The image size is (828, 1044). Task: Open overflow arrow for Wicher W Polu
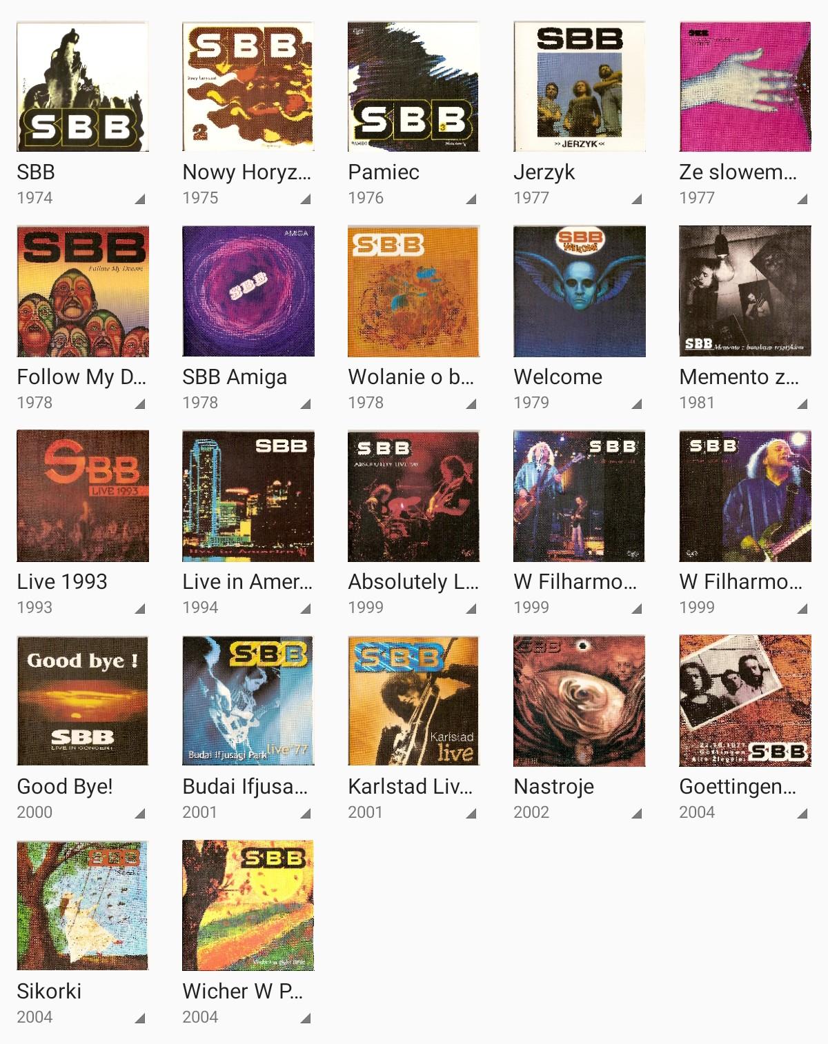tap(306, 1018)
